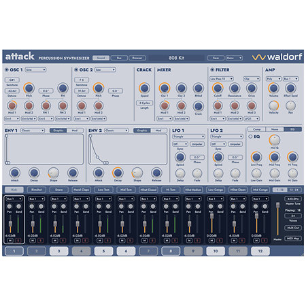Click the OSC 2 Mod 2 knob
This screenshot has height=306, width=306.
99,105
